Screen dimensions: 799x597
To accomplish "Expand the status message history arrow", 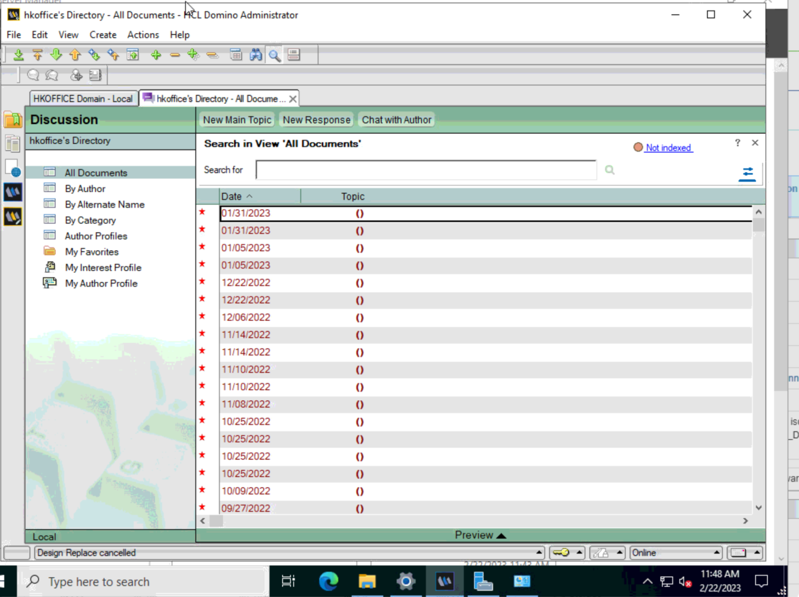I will point(539,553).
